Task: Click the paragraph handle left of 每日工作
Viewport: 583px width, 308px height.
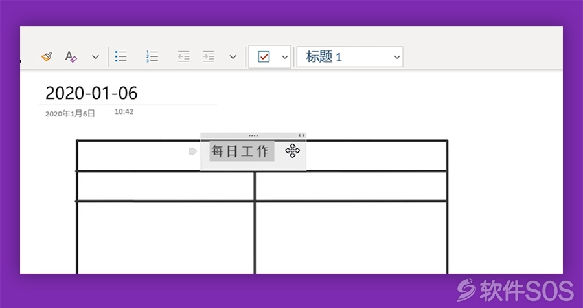Action: tap(192, 151)
